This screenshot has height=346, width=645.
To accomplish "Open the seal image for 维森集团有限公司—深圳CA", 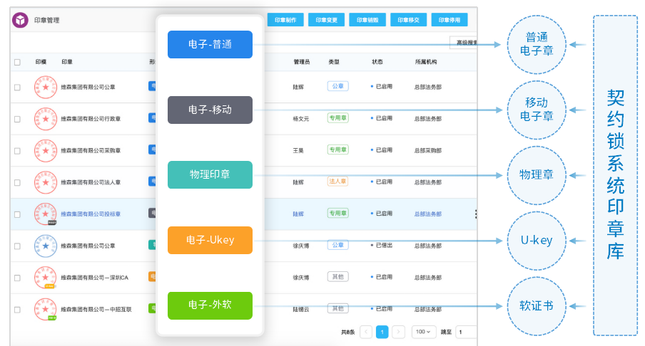I will point(45,278).
